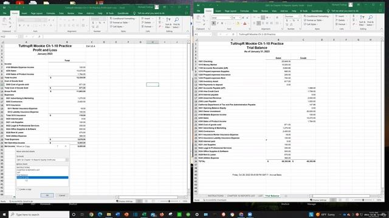This screenshot has height=218, width=389.
Task: Open font size dropdown in right window
Action: [x=239, y=18]
